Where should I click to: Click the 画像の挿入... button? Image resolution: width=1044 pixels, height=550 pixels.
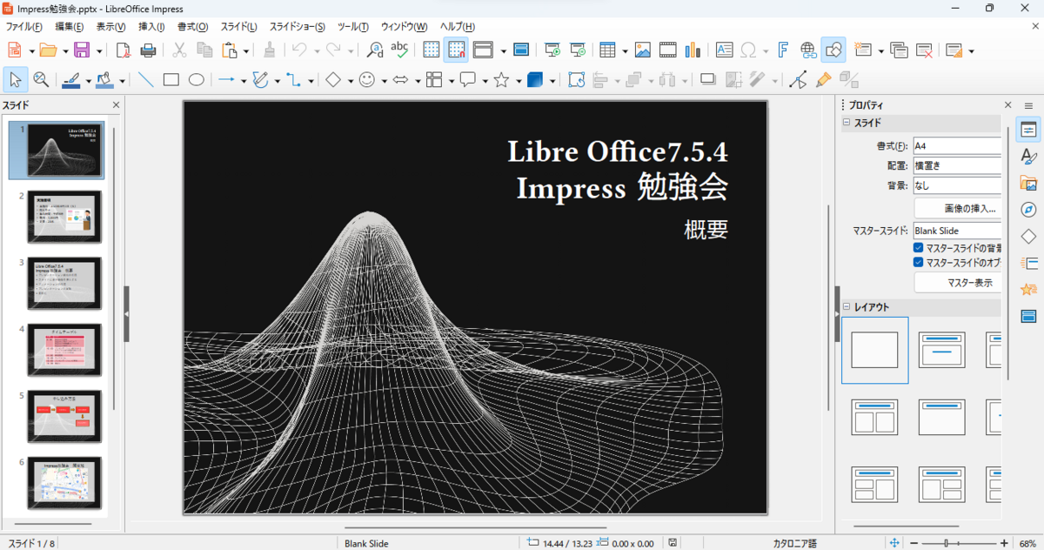pyautogui.click(x=957, y=209)
